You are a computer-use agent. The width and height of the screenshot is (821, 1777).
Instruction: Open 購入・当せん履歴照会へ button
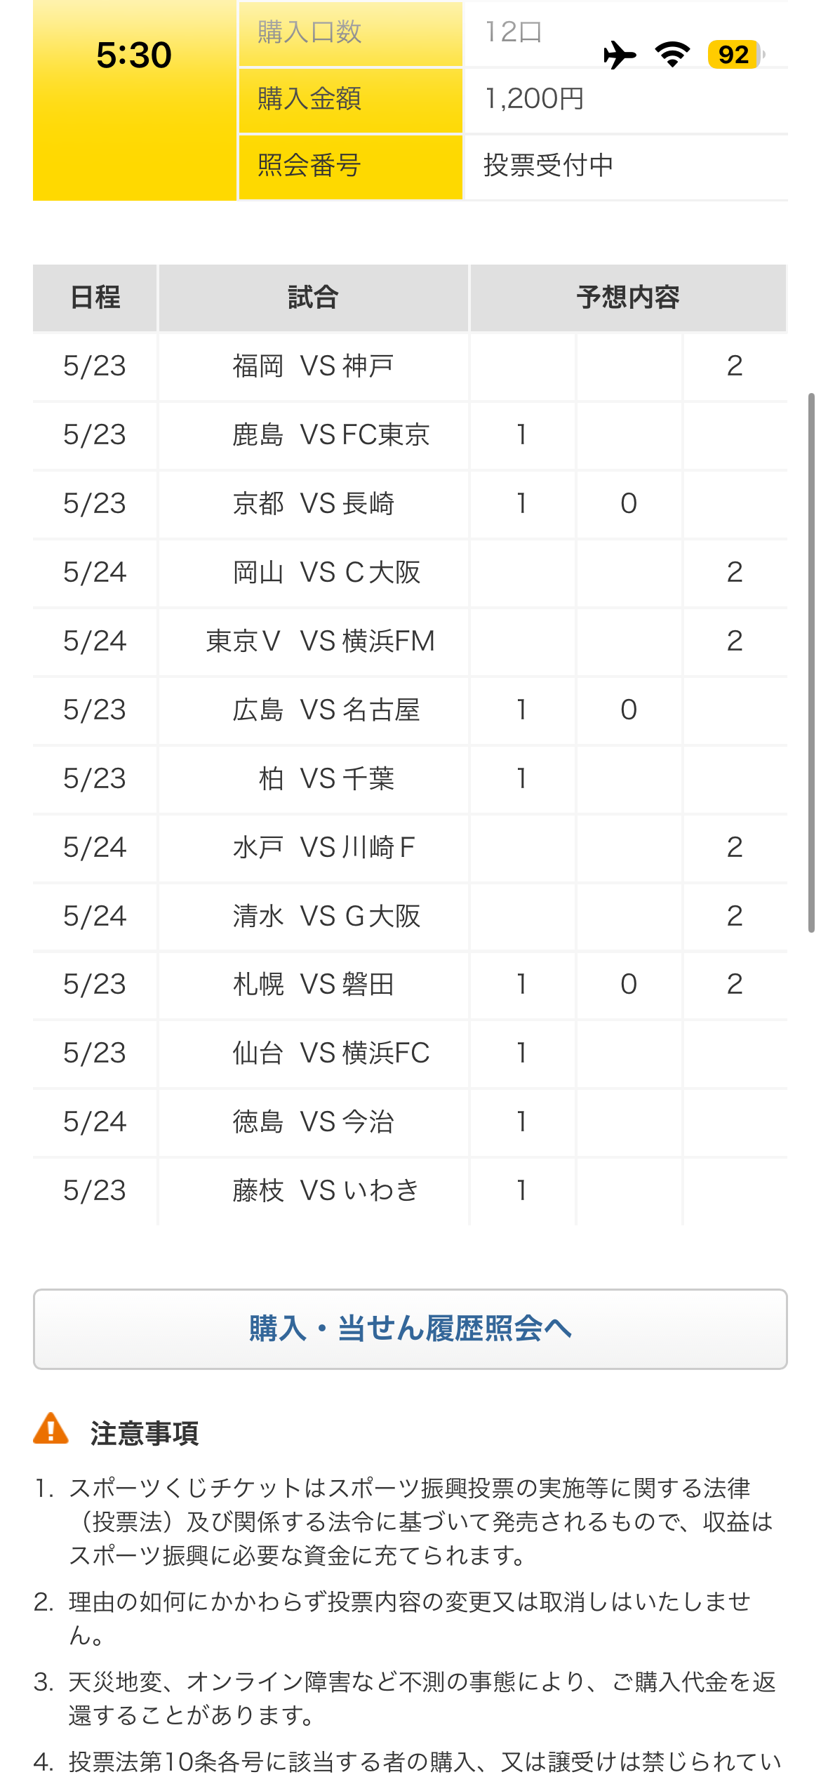(x=410, y=1329)
